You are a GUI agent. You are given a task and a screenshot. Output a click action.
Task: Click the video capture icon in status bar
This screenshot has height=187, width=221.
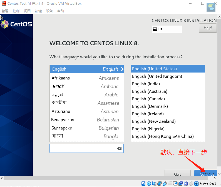point(180,183)
